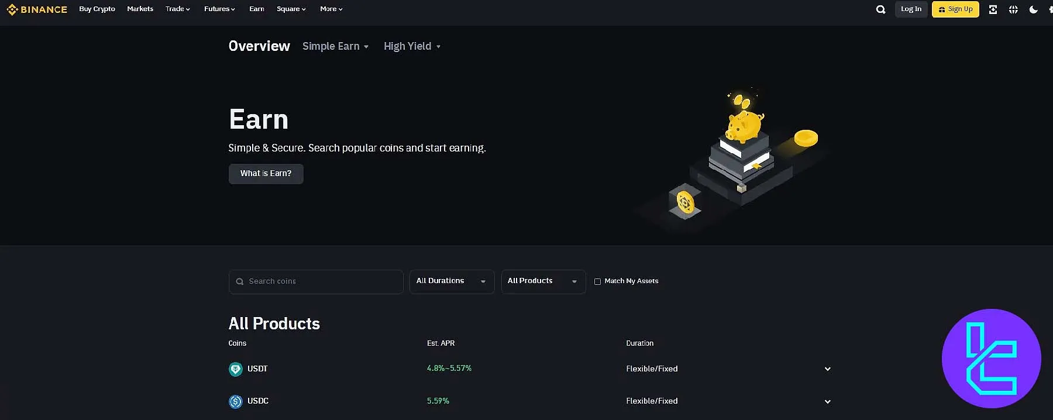The image size is (1053, 420).
Task: Open the High Yield tab menu
Action: coord(412,46)
